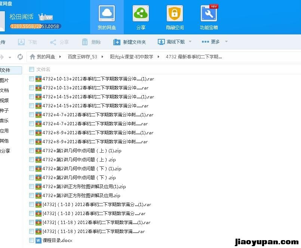Click the archive icon of 4732+10-13 ....rar without (1)
Image resolution: width=301 pixels, height=248 pixels.
coord(39,88)
